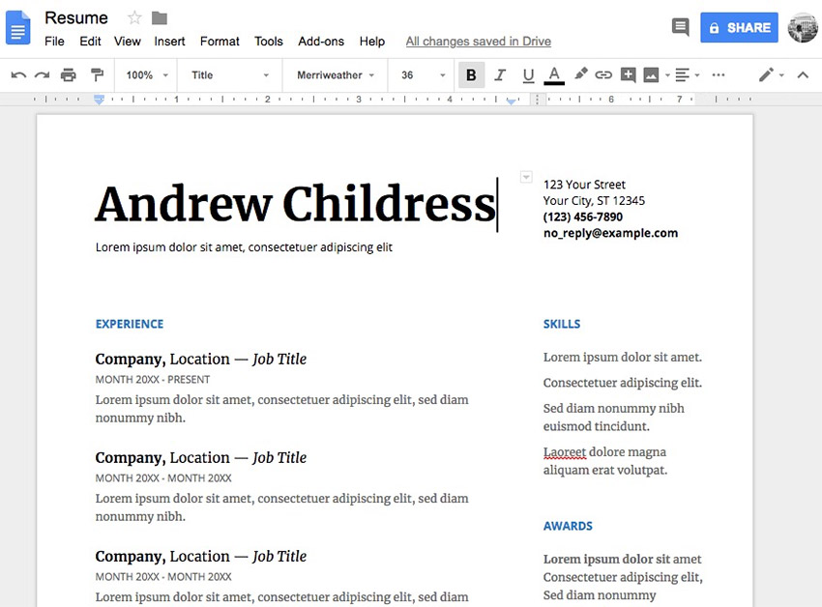Expand the Title paragraph style dropdown
The height and width of the screenshot is (607, 822).
230,75
